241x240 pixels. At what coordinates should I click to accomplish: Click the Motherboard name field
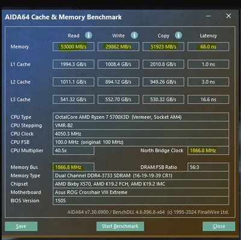tap(141, 192)
